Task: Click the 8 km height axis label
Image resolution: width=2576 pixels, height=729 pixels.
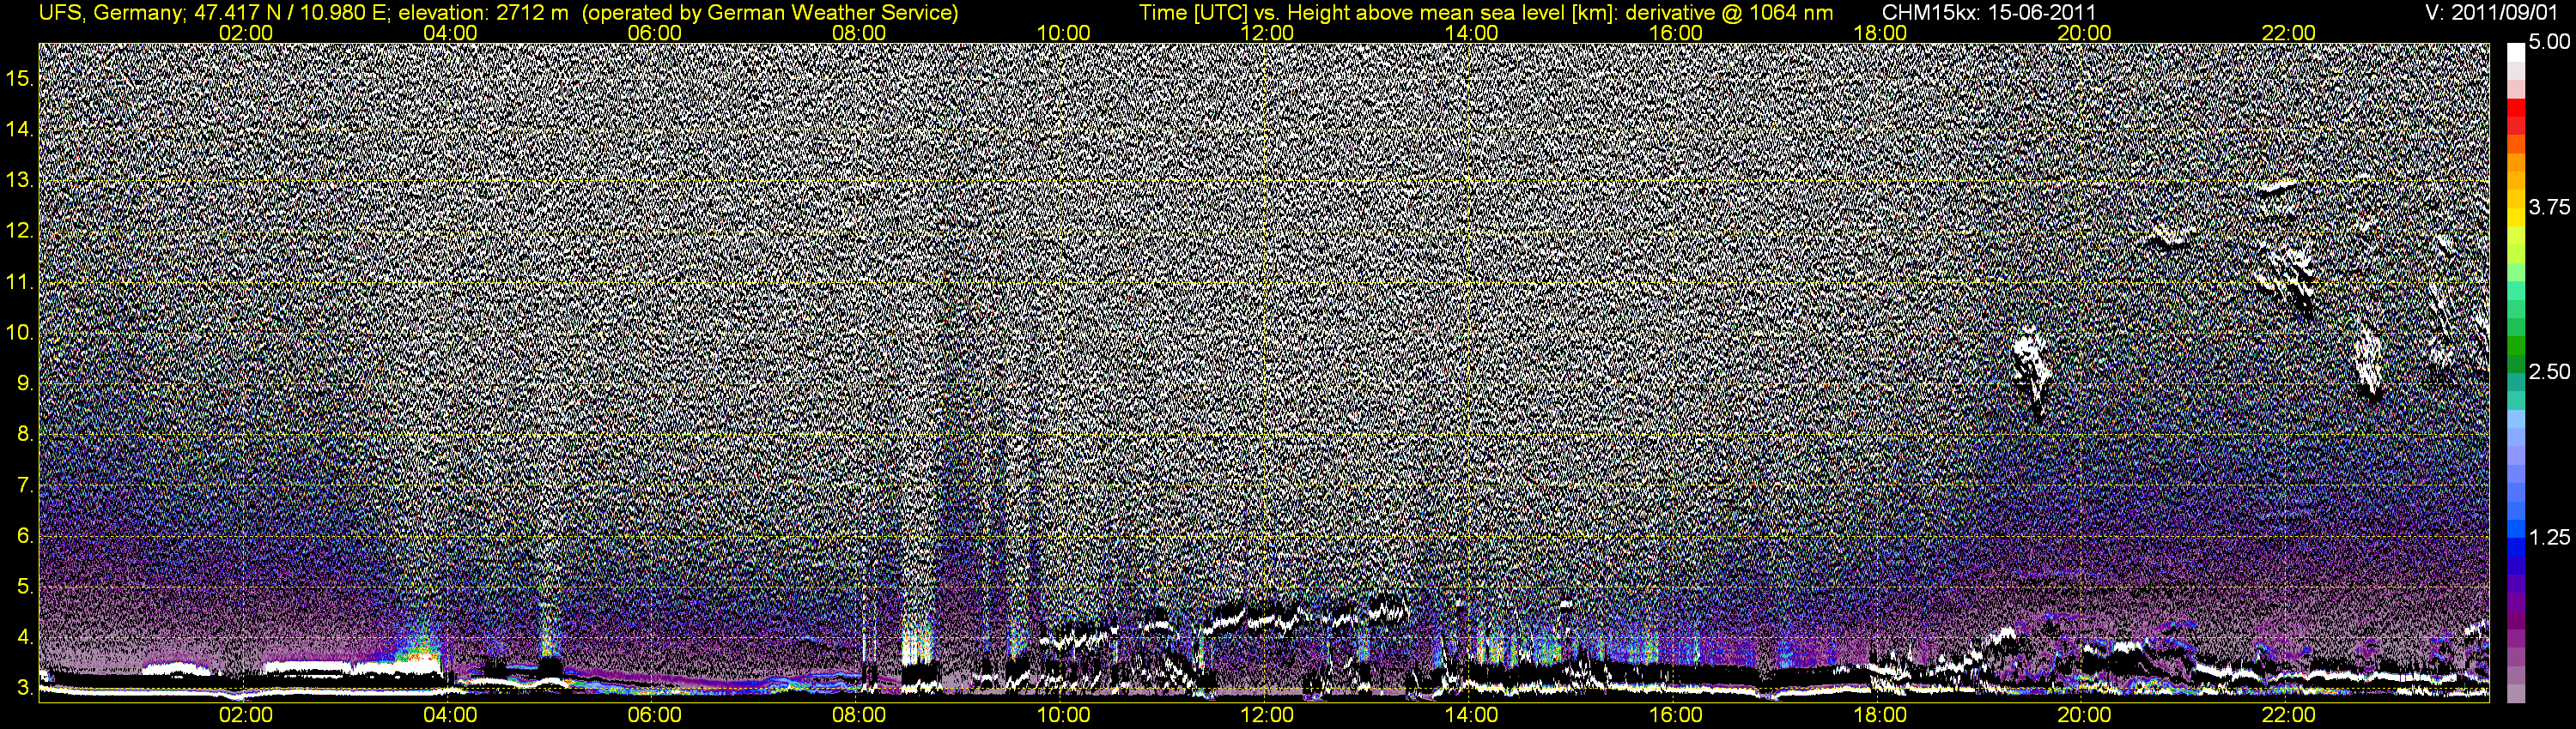Action: 25,435
